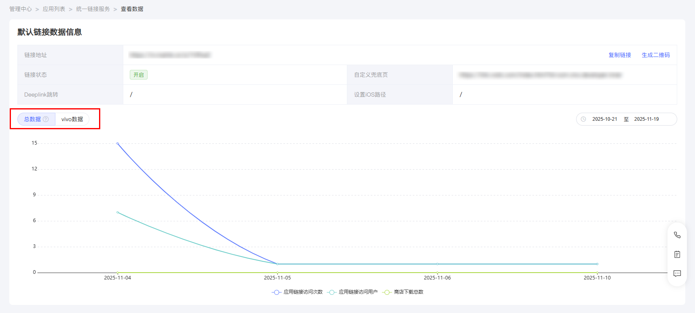Open the end date 2025-11-19 field
This screenshot has height=313, width=695.
(x=646, y=119)
